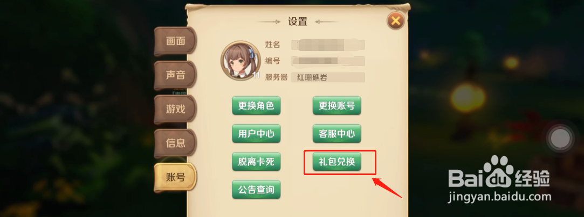Tap the virtual joystick circle
This screenshot has width=584, height=217.
pyautogui.click(x=560, y=139)
